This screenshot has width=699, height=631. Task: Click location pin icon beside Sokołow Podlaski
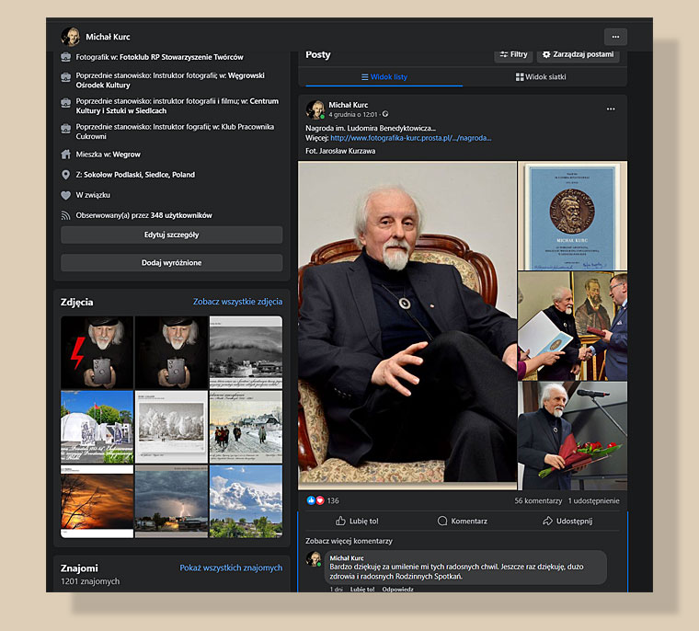pyautogui.click(x=65, y=175)
